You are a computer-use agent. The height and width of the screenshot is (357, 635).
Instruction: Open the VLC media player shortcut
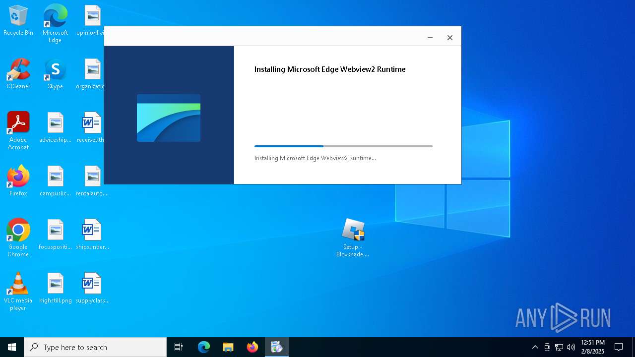[18, 292]
